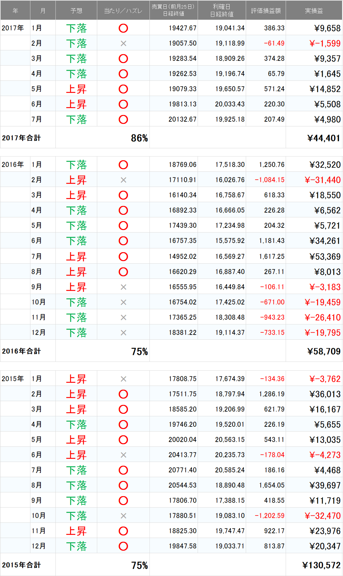Click the ¥58,709 total
This screenshot has height=576, width=343.
pos(324,351)
